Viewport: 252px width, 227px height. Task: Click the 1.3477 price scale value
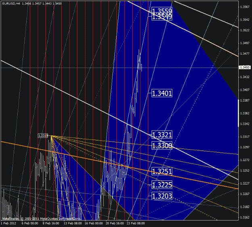[245, 53]
